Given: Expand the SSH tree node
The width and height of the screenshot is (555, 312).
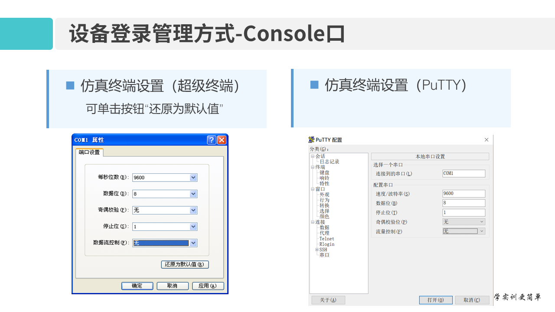Looking at the screenshot, I should click(x=316, y=249).
